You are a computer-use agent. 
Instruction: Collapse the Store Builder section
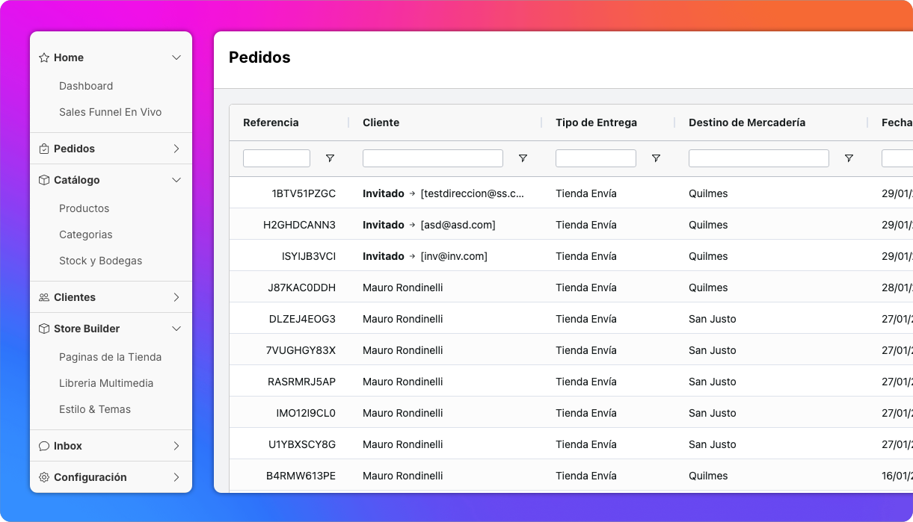(176, 329)
